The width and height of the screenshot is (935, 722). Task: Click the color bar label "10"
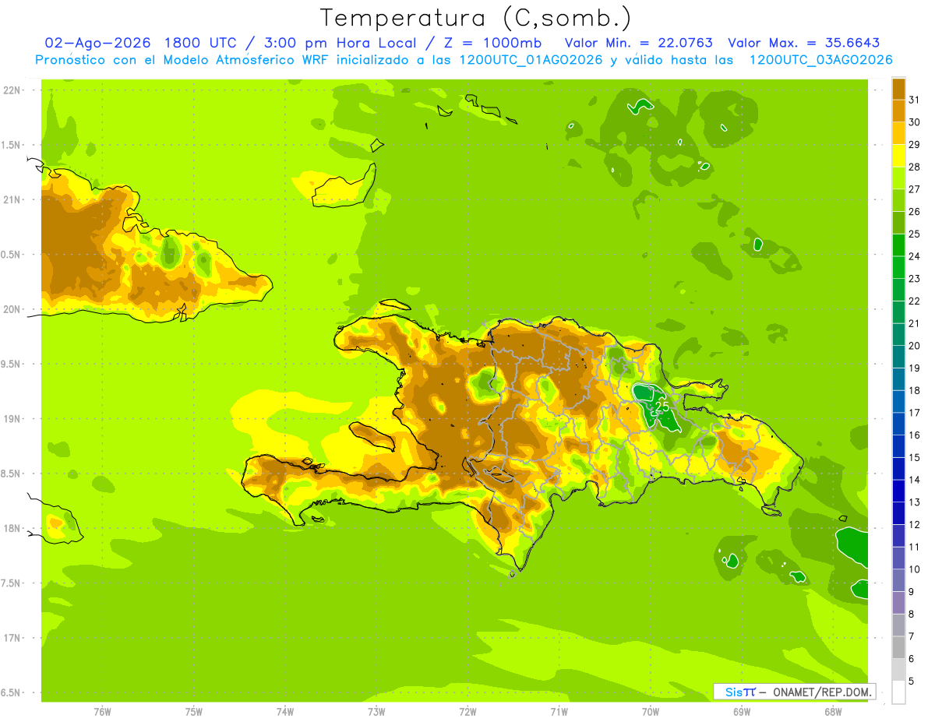click(x=914, y=569)
